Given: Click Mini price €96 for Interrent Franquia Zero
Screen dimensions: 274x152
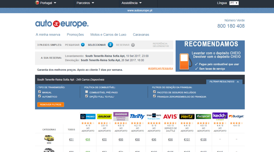Looking at the screenshot, I should pyautogui.click(x=154, y=139).
